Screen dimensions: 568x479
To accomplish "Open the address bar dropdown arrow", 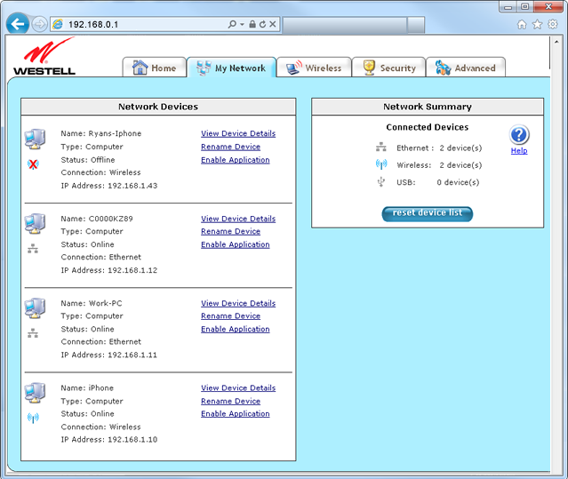I will pos(242,24).
